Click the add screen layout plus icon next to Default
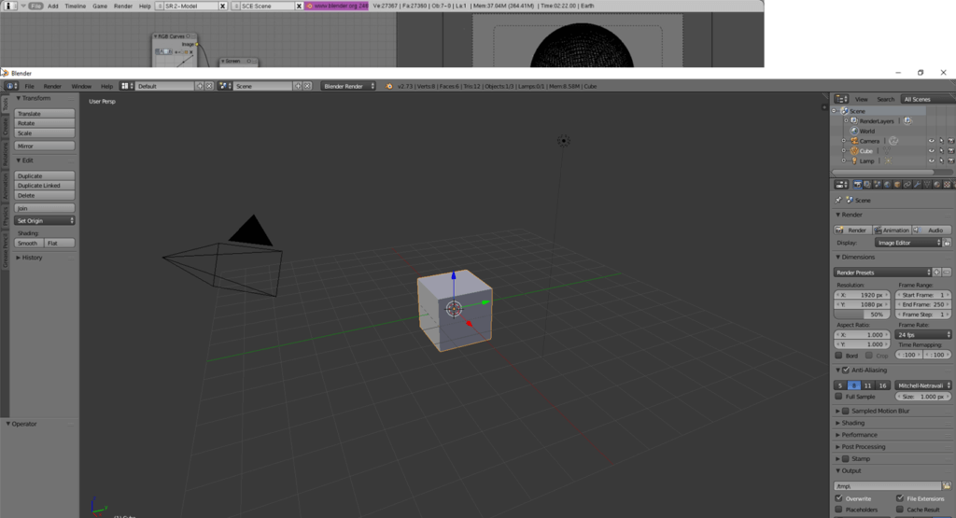This screenshot has height=518, width=956. point(200,86)
